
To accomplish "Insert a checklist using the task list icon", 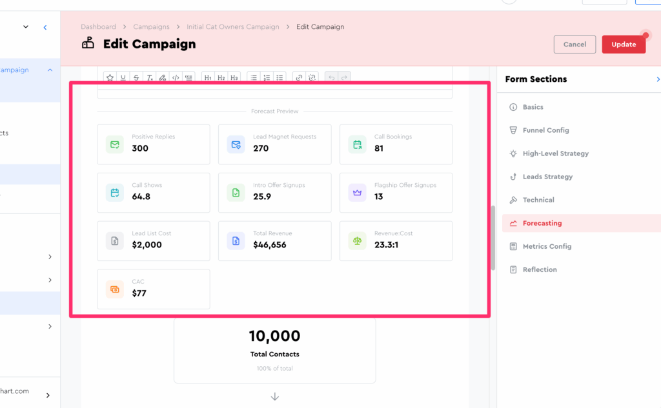I will [280, 77].
